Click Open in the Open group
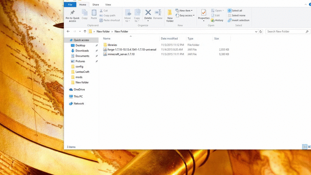The width and height of the screenshot is (311, 175). click(x=217, y=10)
